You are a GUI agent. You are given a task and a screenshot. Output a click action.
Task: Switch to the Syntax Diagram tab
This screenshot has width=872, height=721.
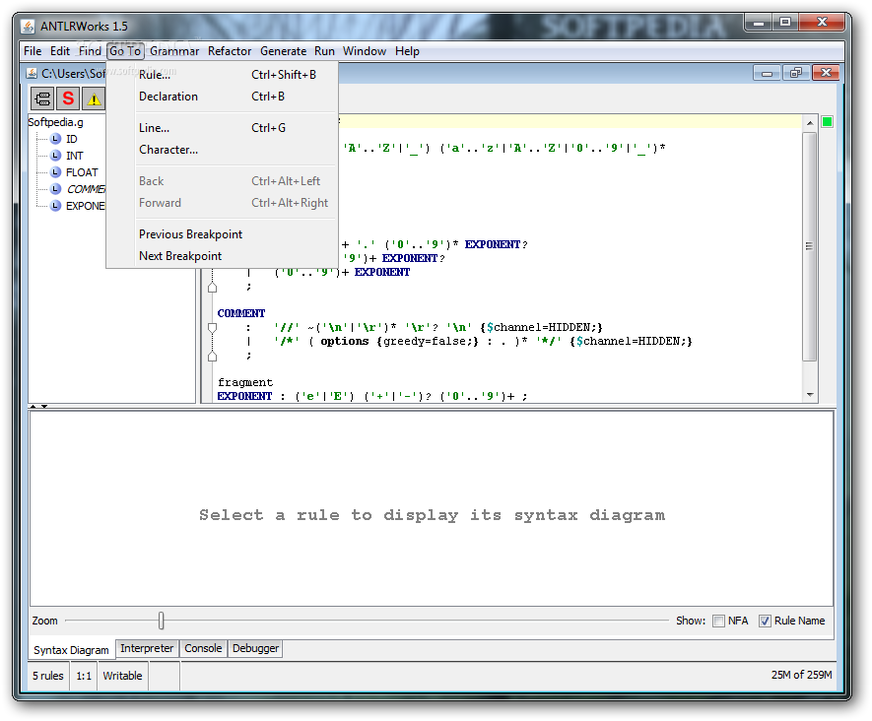[71, 650]
